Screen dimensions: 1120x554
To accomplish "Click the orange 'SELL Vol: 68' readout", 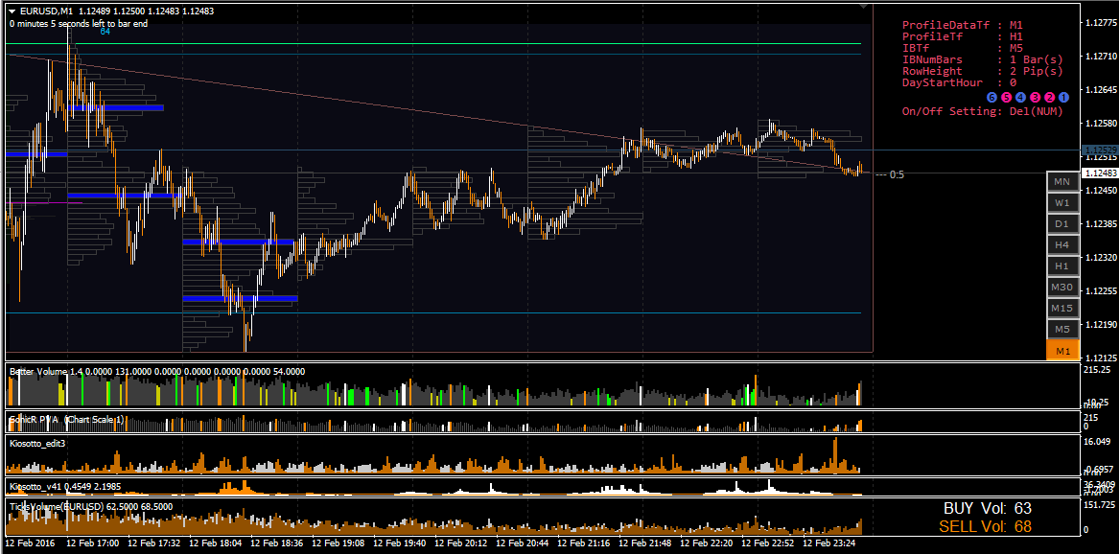I will [x=985, y=527].
